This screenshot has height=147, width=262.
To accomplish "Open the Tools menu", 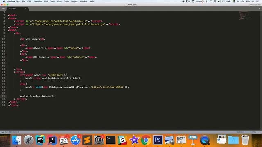I will tap(66, 2).
